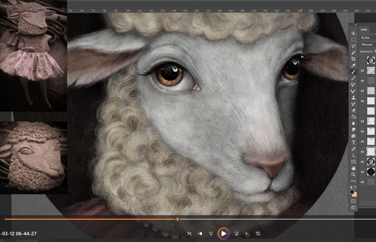The height and width of the screenshot is (242, 376).
Task: Select the black circle layer thumbnail
Action: click(x=371, y=172)
